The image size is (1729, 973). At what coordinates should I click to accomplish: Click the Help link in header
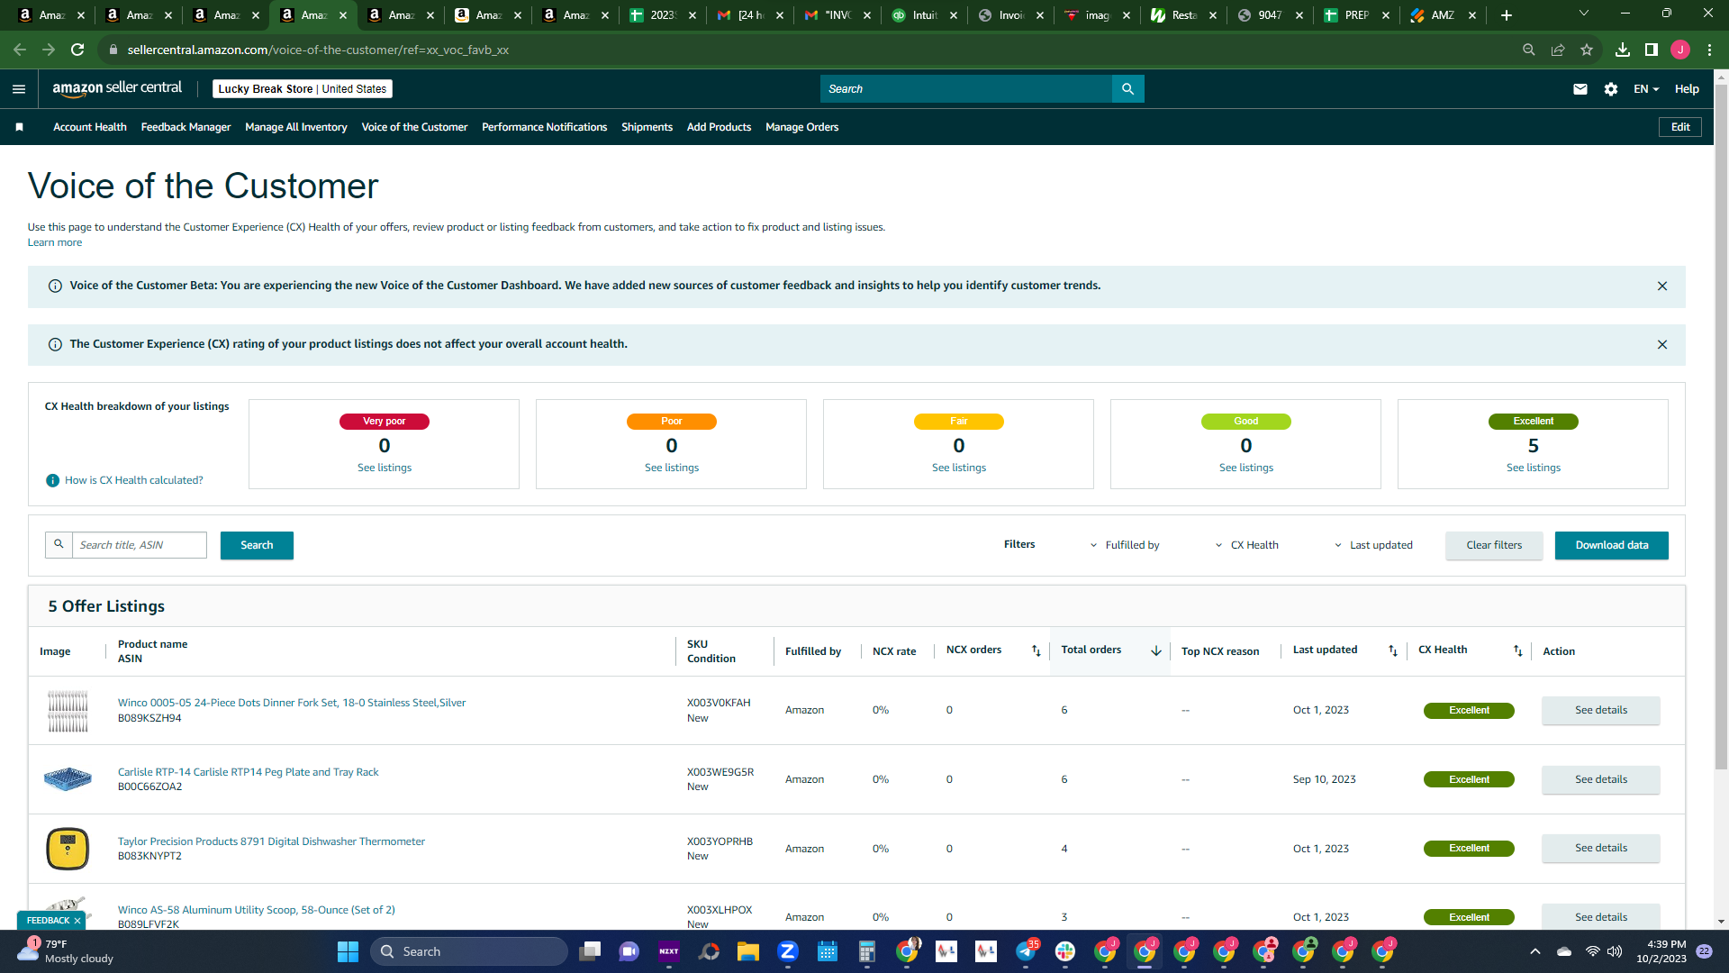tap(1687, 89)
